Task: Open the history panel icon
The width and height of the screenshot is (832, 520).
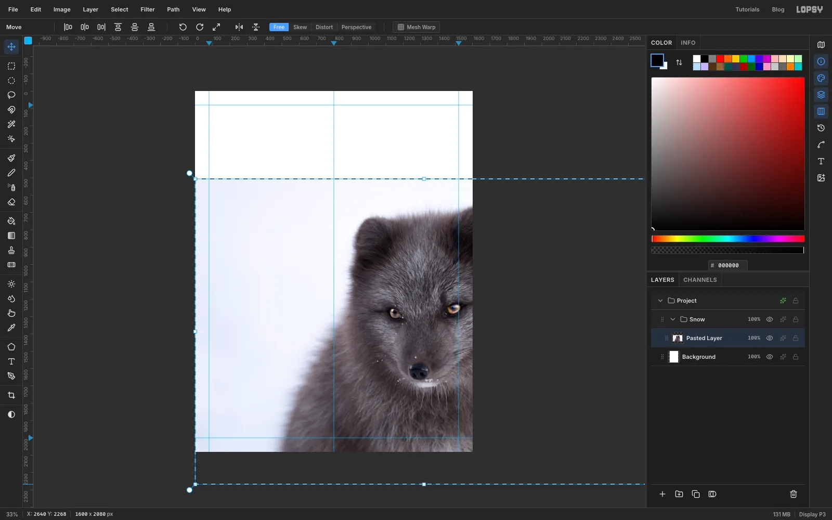Action: pos(821,128)
